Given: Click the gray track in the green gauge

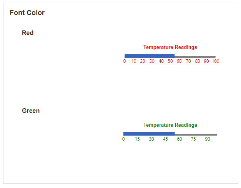Looking at the screenshot, I should (x=196, y=134).
